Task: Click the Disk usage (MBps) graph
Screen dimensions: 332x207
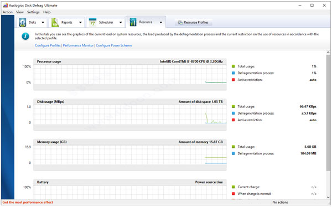Action: point(130,115)
